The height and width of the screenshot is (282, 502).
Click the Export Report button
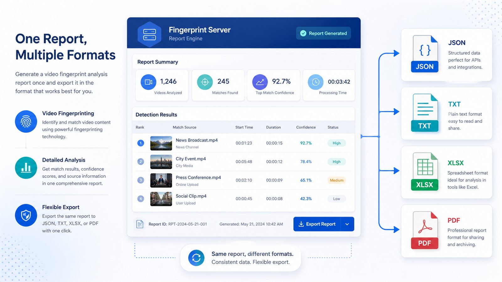(x=317, y=224)
